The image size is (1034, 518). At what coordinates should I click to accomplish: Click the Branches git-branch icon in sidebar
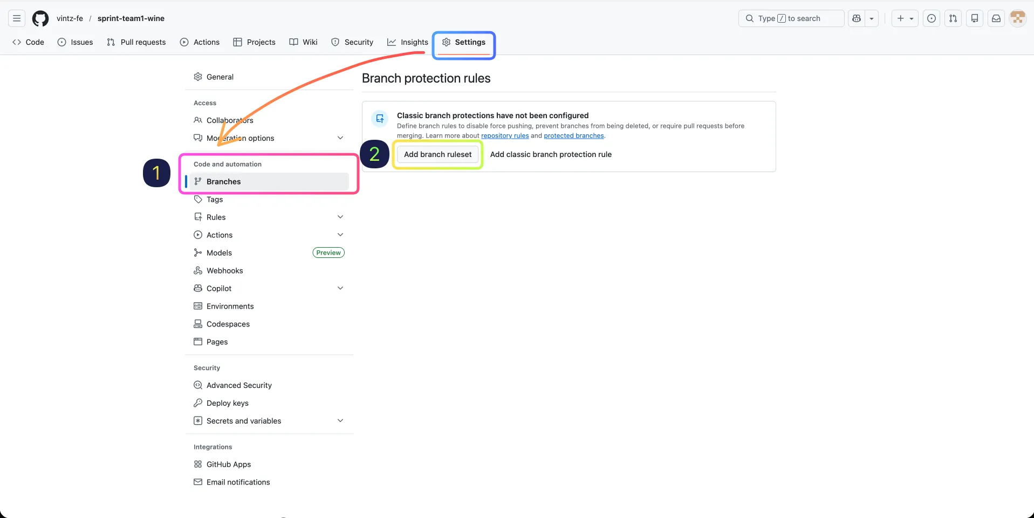198,181
